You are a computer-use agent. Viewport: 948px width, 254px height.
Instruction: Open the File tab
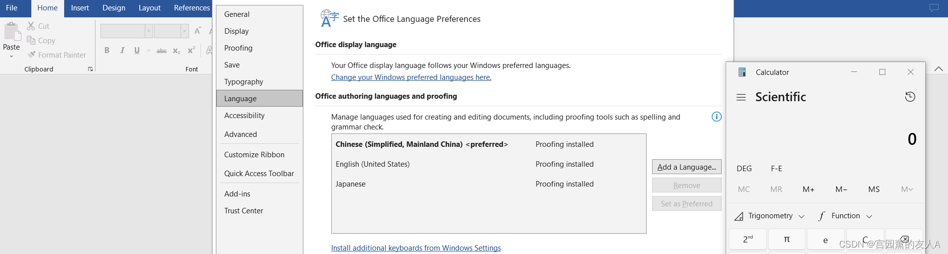tap(12, 8)
